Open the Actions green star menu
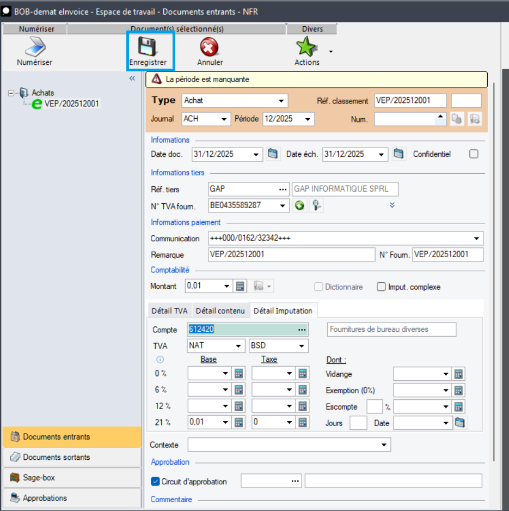 [307, 48]
